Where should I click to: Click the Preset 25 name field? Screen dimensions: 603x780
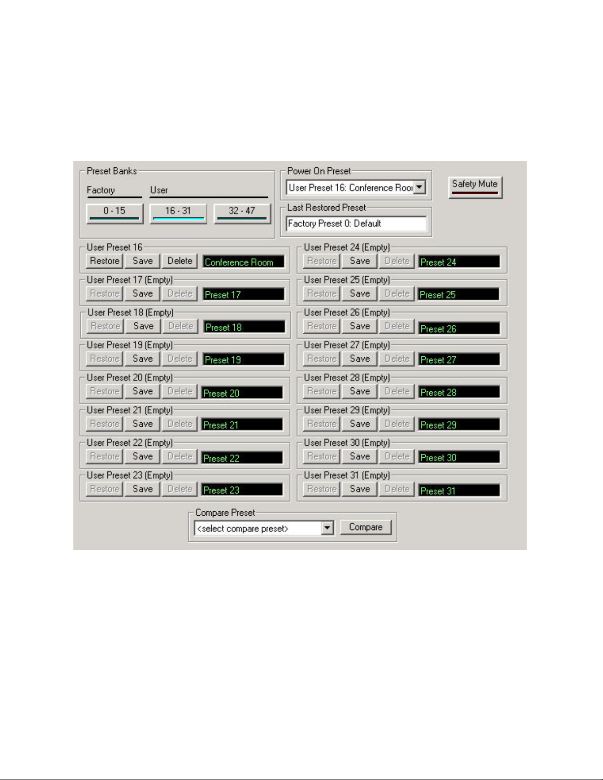(459, 295)
